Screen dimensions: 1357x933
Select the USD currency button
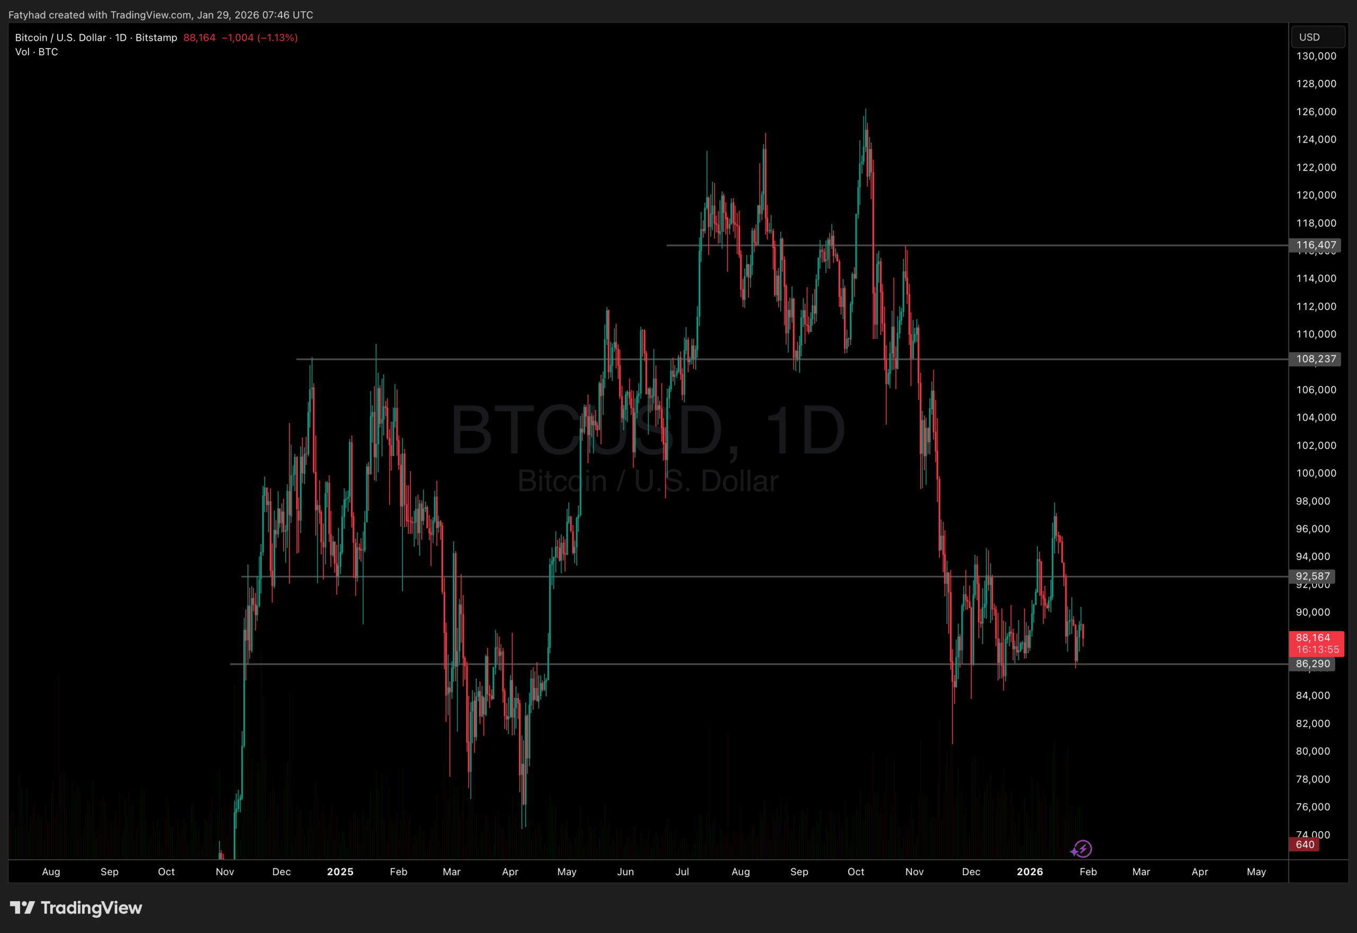click(x=1317, y=37)
